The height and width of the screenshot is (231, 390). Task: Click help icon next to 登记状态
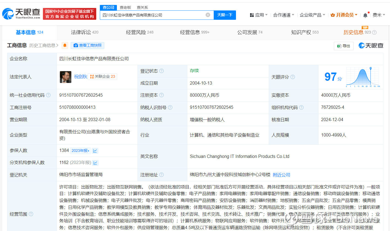click(161, 71)
